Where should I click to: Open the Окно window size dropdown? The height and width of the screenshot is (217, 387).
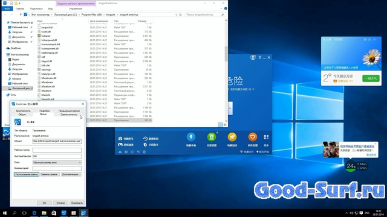point(57,162)
